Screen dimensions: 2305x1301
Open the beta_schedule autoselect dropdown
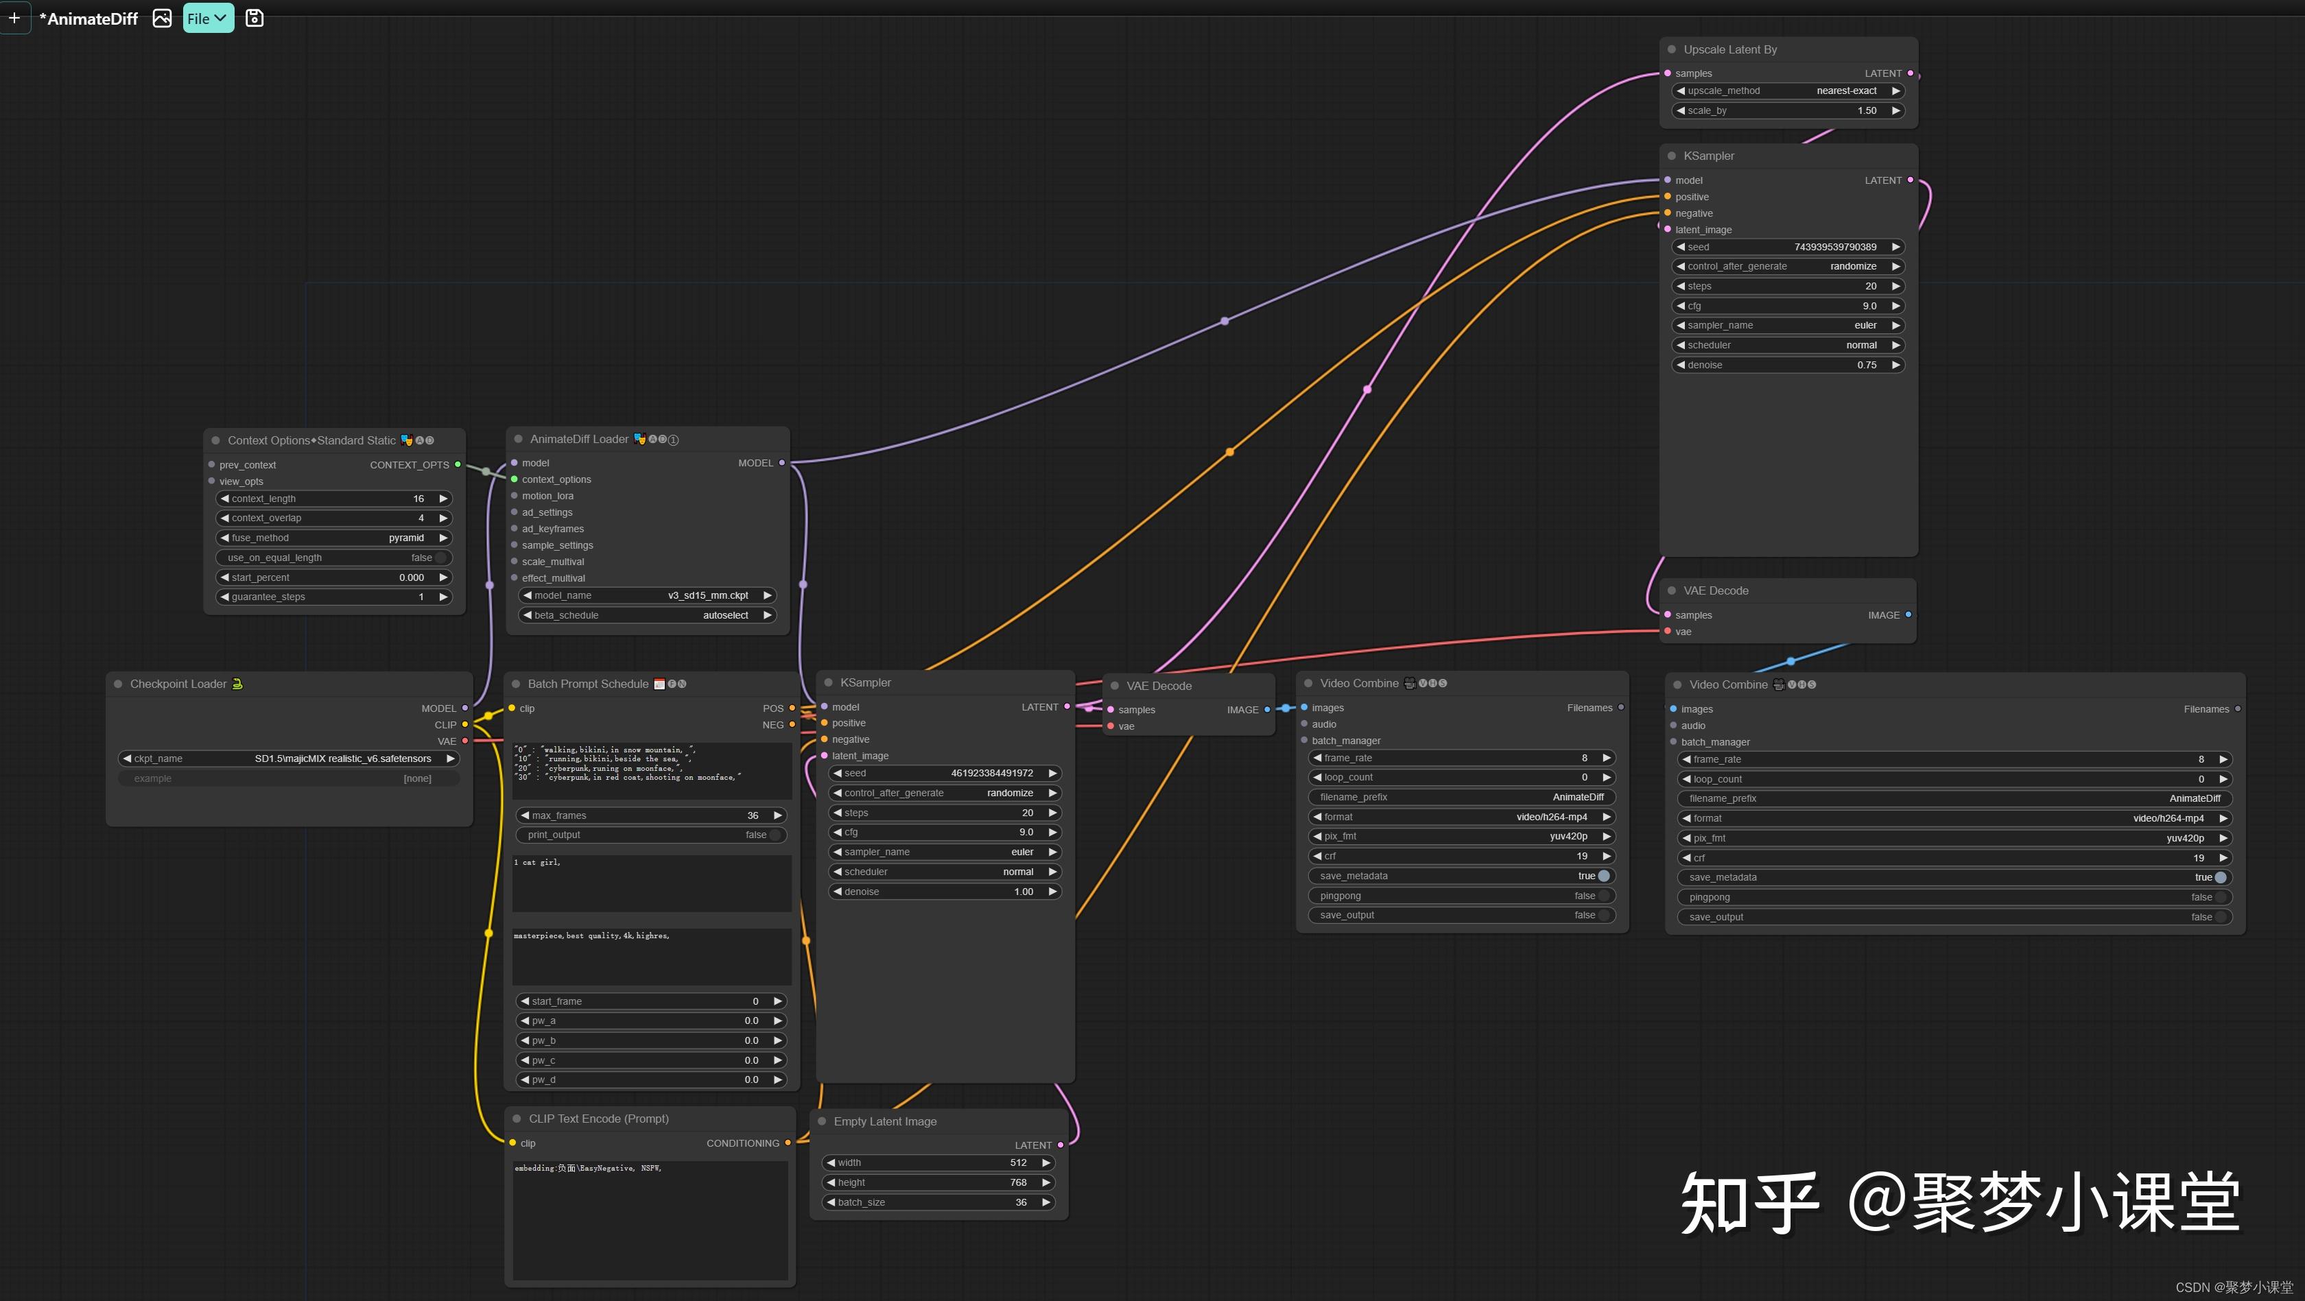pyautogui.click(x=646, y=614)
